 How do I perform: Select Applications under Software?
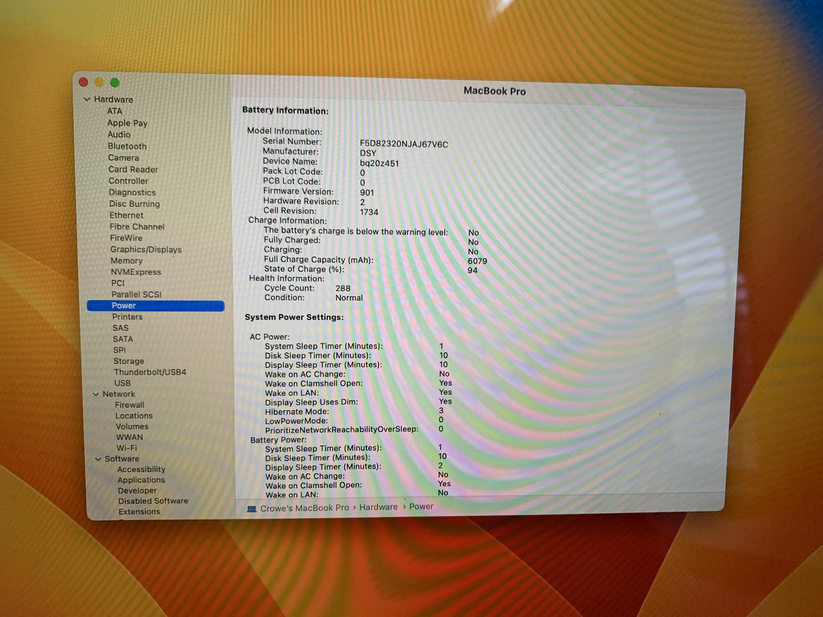click(141, 480)
